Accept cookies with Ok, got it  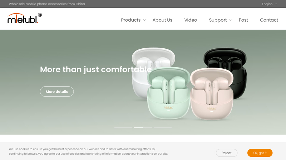(x=260, y=153)
